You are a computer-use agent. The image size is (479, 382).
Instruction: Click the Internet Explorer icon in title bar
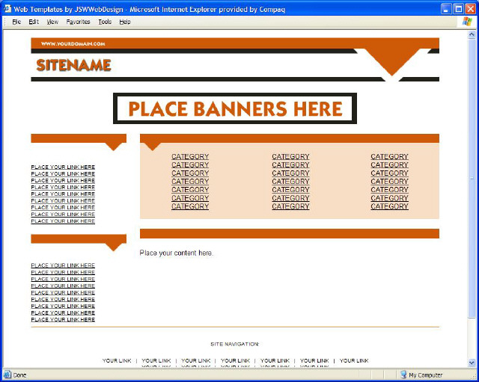(x=7, y=7)
